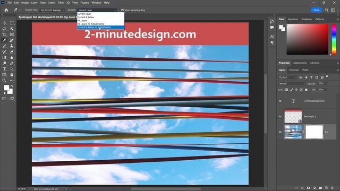340x191 pixels.
Task: Select the History Brush tool
Action: [x=4, y=52]
